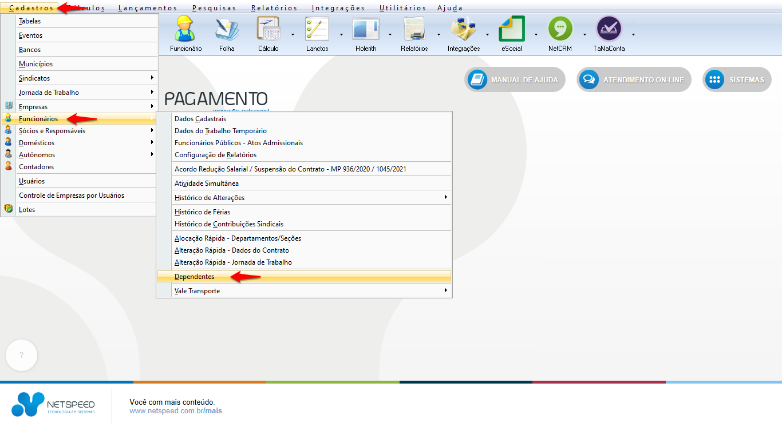Click the round question mark help bubble

(21, 355)
